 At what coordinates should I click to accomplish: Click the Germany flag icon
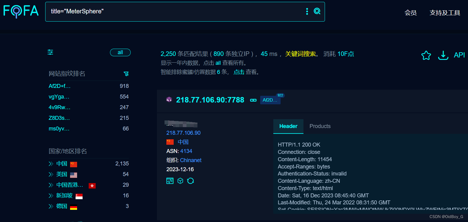73,207
